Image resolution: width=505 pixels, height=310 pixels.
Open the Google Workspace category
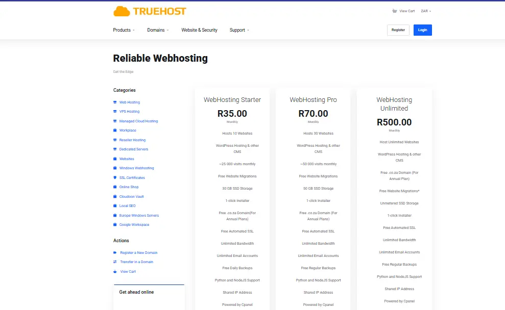tap(134, 224)
